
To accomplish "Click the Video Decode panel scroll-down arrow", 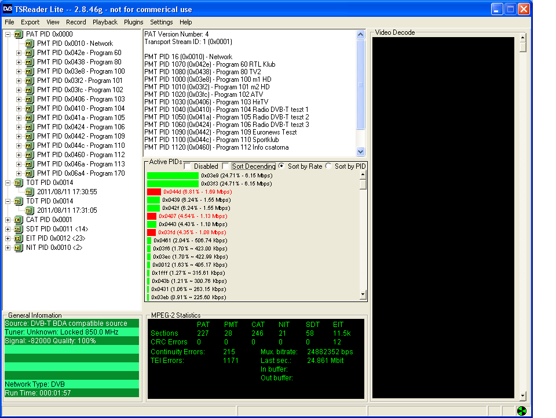I will tap(522, 395).
